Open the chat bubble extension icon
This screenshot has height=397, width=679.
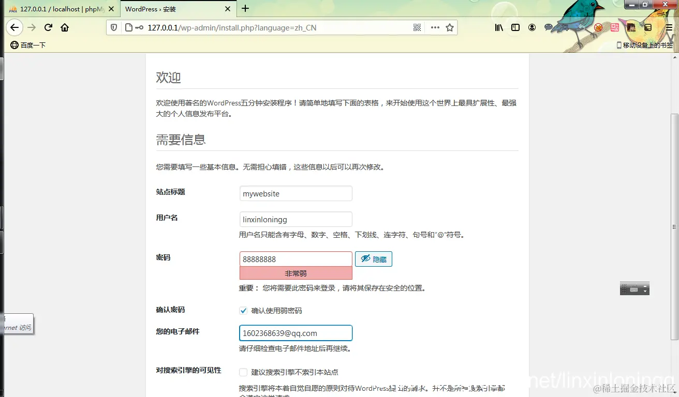(x=549, y=27)
